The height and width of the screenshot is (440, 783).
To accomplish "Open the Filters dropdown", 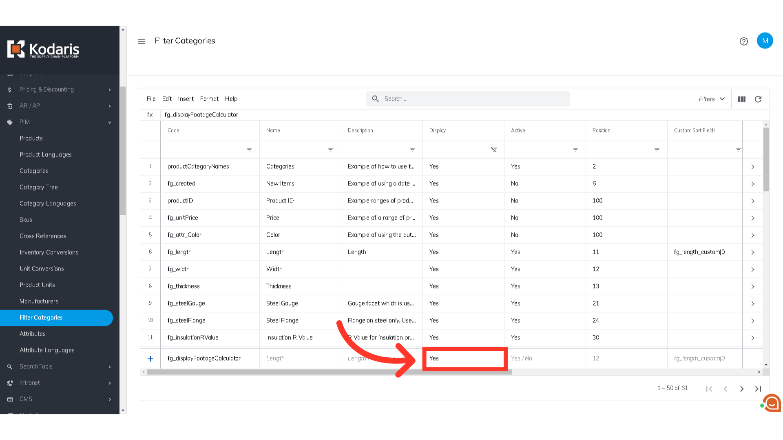I will (712, 99).
